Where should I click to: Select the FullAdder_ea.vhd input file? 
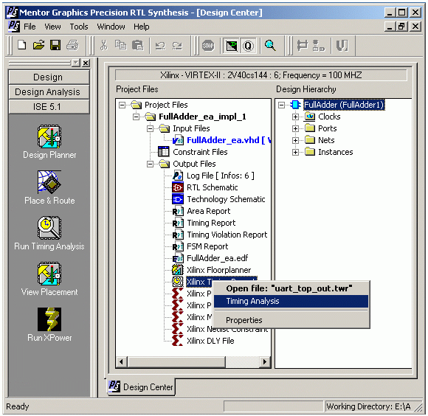[229, 140]
